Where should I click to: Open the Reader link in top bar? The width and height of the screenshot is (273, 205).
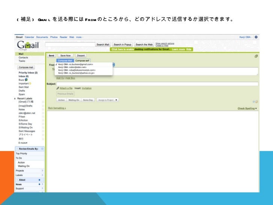point(63,37)
